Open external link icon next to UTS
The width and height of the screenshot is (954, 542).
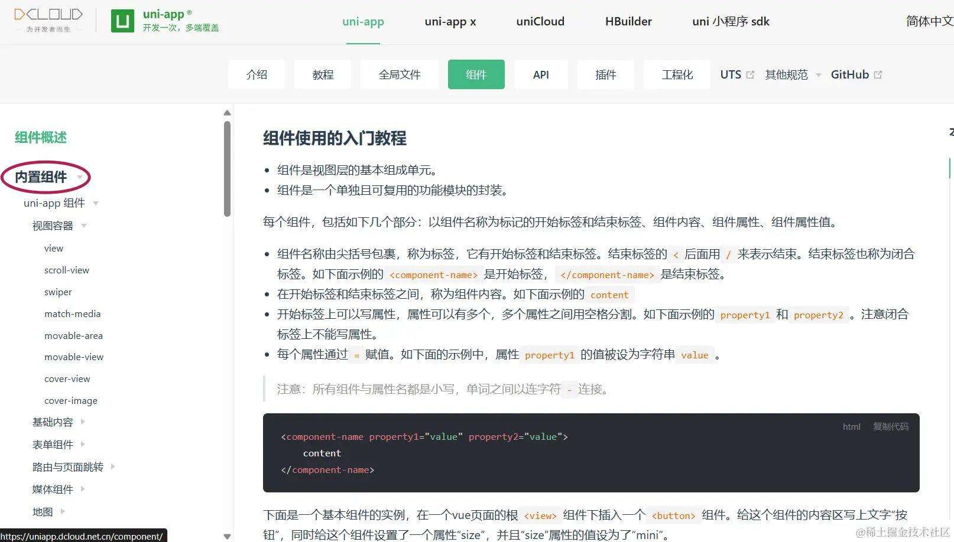tap(750, 75)
